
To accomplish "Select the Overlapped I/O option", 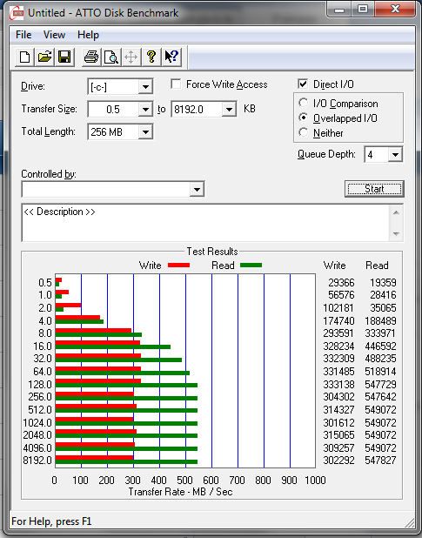I will click(x=303, y=118).
